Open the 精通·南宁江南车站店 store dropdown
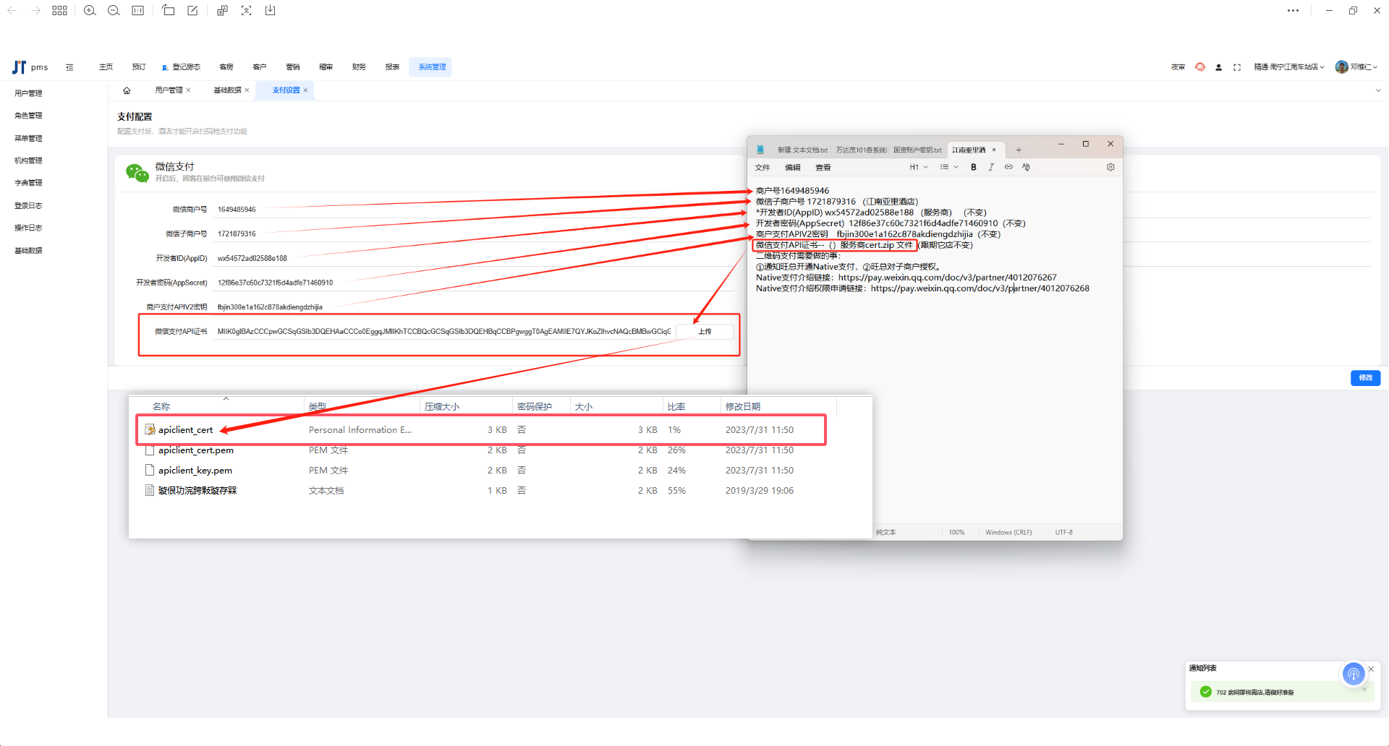The image size is (1389, 746). click(1288, 67)
